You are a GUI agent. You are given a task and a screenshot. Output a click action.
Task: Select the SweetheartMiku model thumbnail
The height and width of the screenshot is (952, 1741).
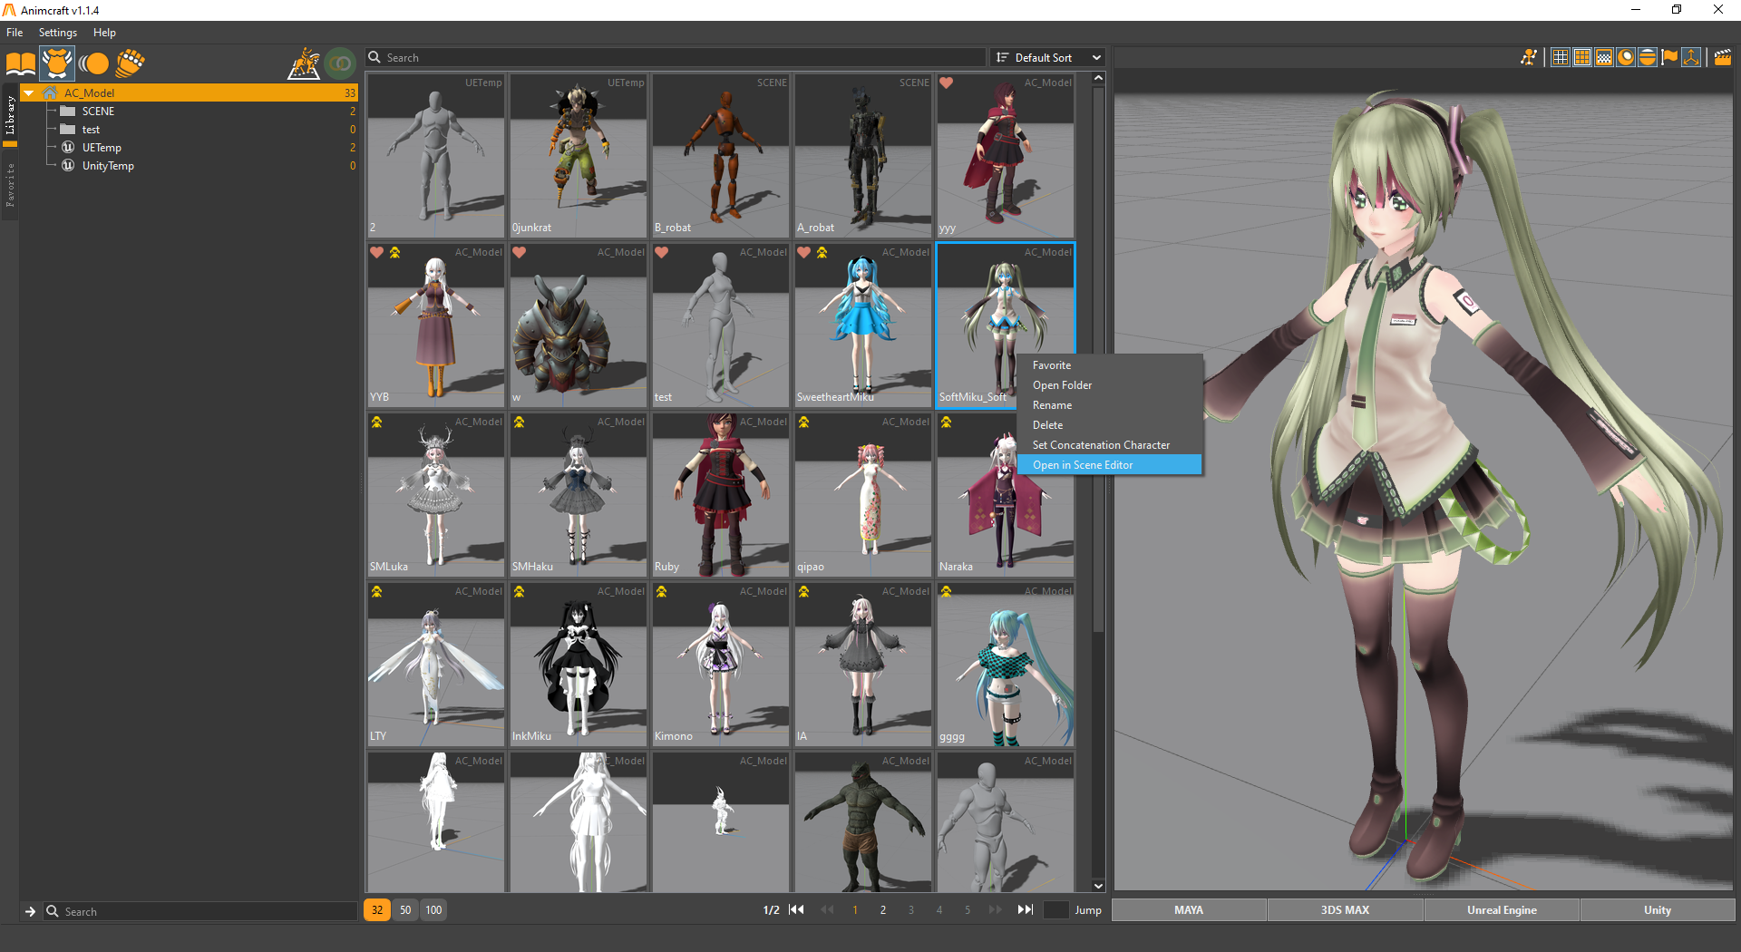[863, 325]
